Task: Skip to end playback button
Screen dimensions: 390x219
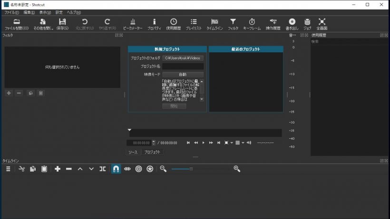Action: click(219, 143)
